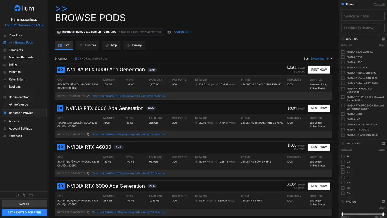Image resolution: width=387 pixels, height=218 pixels.
Task: Click the Discord icon in sidebar footer
Action: (17, 195)
